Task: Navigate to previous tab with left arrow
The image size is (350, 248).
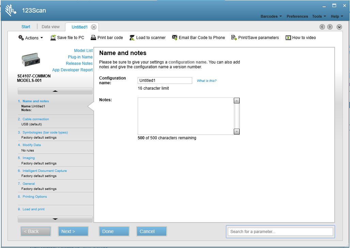Action: point(322,27)
